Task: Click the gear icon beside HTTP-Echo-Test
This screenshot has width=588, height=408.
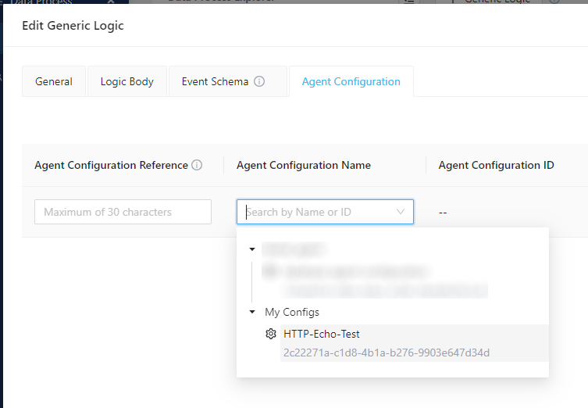Action: coord(271,334)
